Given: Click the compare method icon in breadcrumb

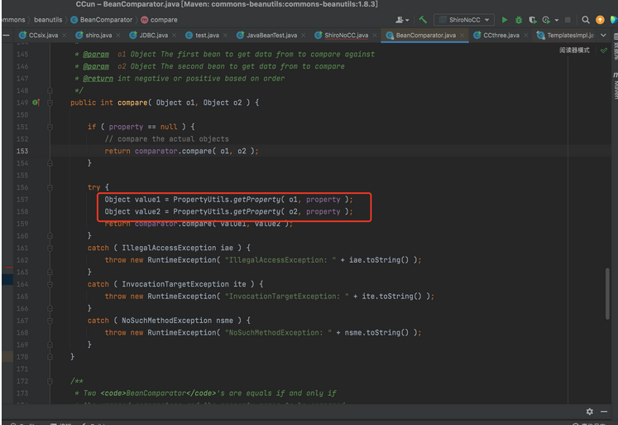Looking at the screenshot, I should click(x=144, y=20).
